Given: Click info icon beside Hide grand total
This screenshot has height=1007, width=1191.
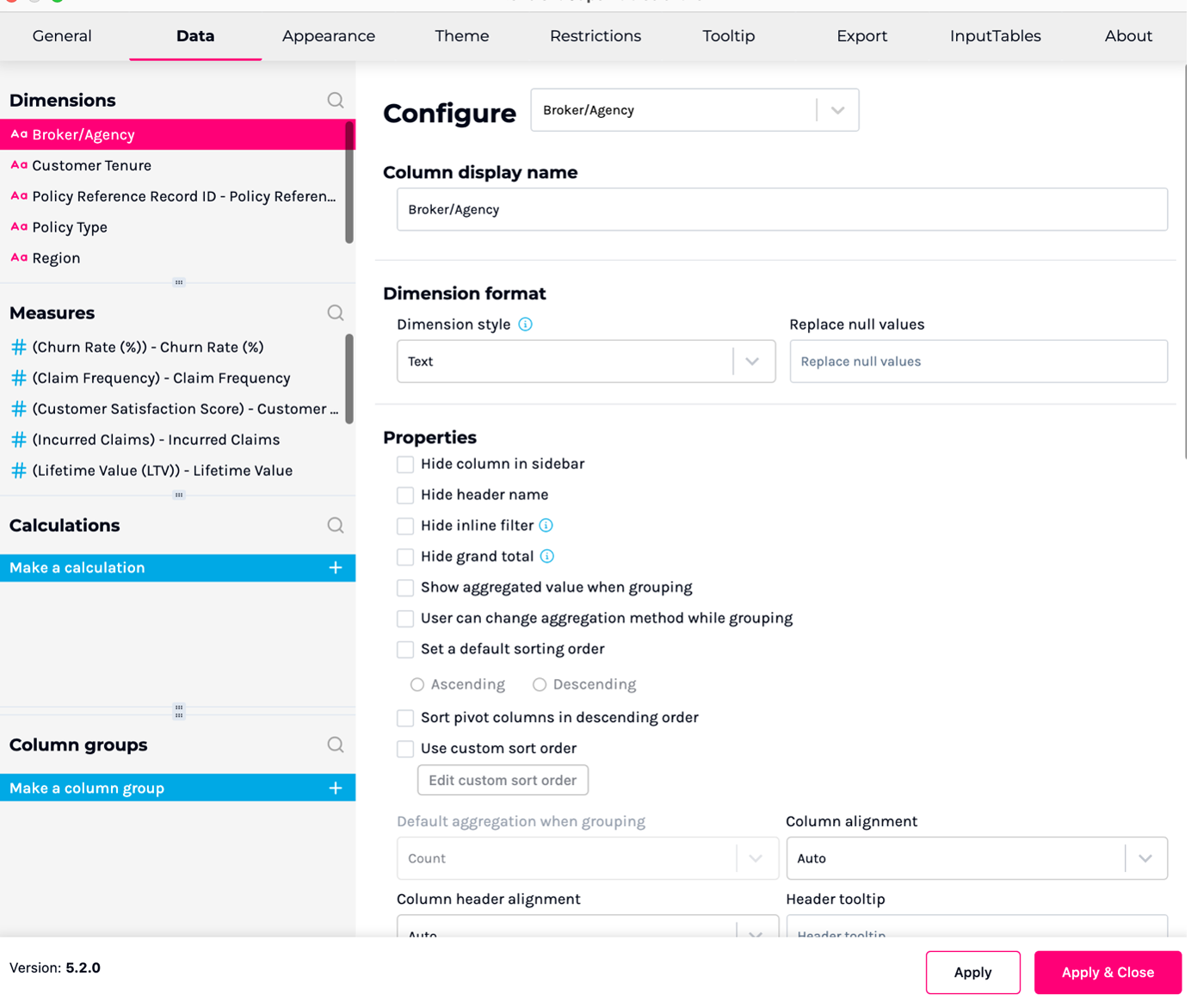Looking at the screenshot, I should coord(546,557).
